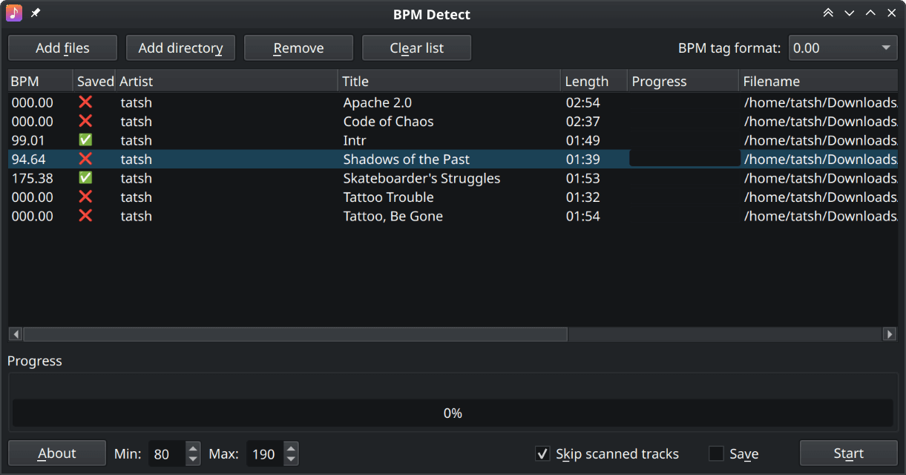Viewport: 906px width, 475px height.
Task: Select the Skateboarder's Struggles title
Action: [x=421, y=178]
